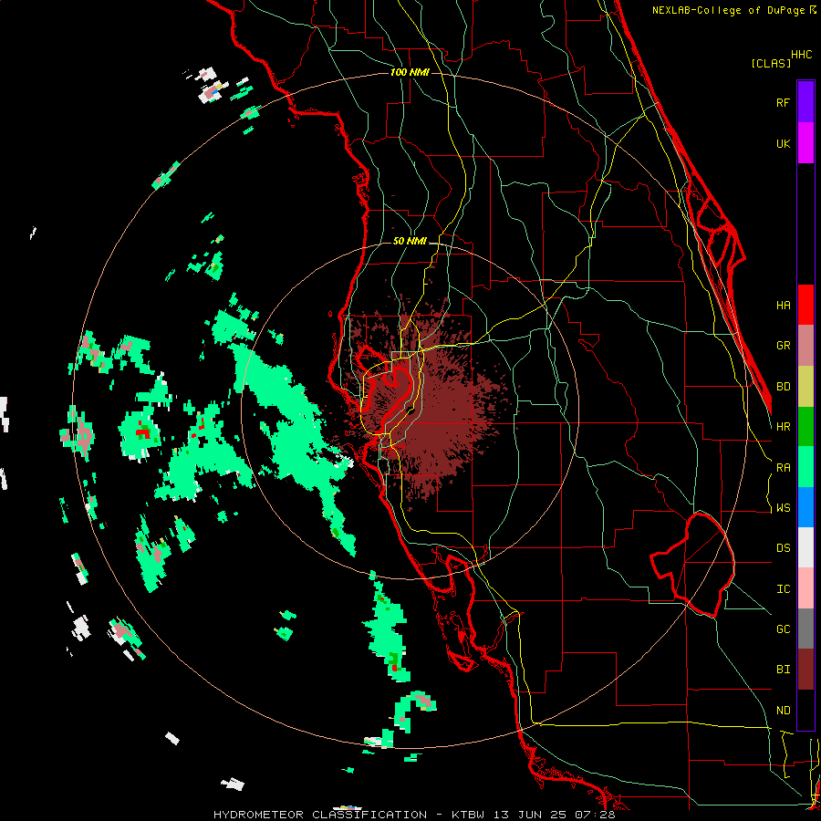Viewport: 821px width, 821px height.
Task: Click the 100 NMI range ring label
Action: point(410,72)
